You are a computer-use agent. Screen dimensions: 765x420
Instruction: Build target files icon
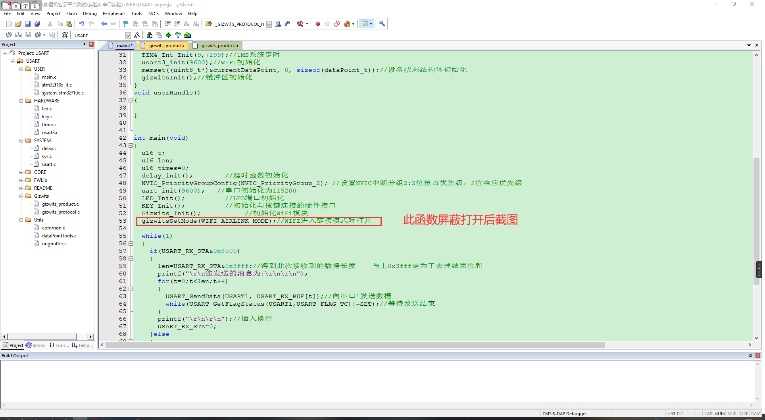18,35
